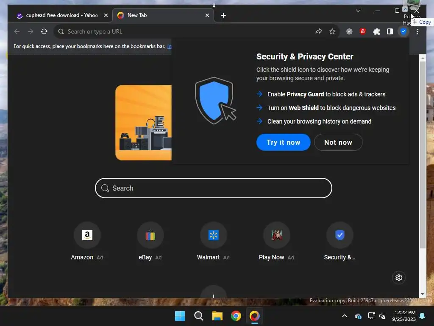Click the Turn on Web Shield text line
The image size is (434, 326).
point(331,108)
